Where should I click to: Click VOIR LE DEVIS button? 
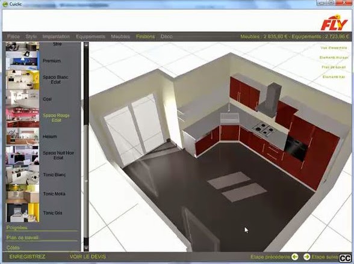coord(88,257)
